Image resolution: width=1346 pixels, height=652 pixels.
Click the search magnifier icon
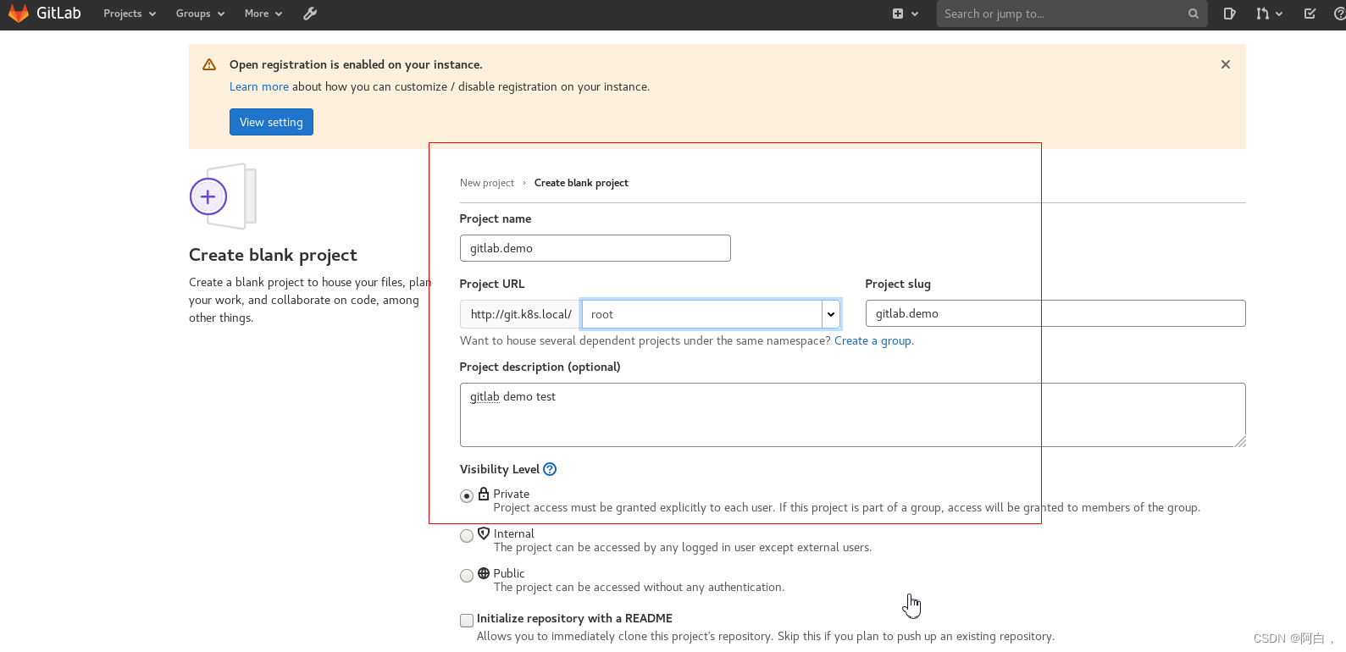tap(1194, 14)
